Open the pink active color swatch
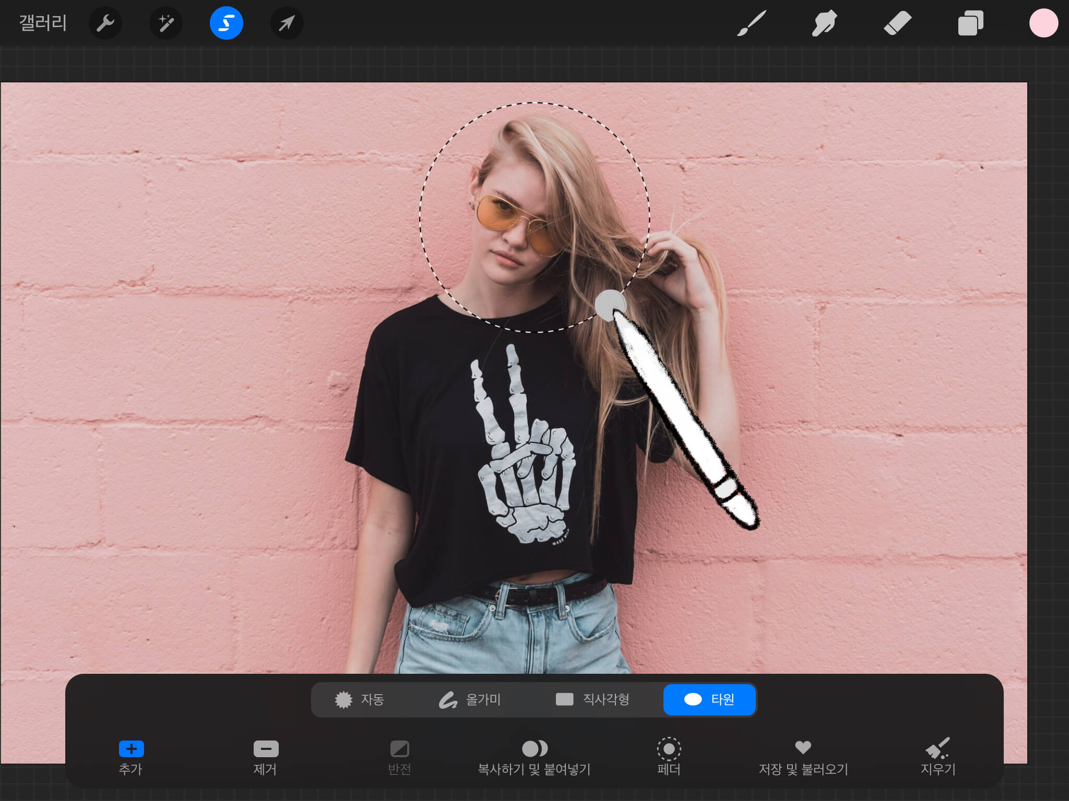1069x801 pixels. point(1043,23)
